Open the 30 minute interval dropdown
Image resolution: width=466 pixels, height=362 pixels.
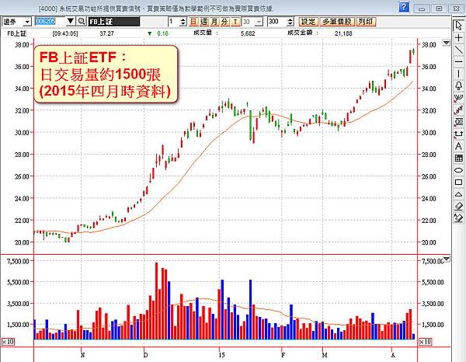click(x=259, y=22)
